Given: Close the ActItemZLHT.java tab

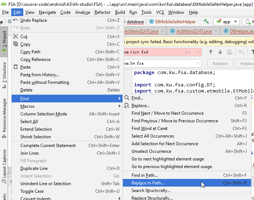Looking at the screenshot, I should click(162, 31).
